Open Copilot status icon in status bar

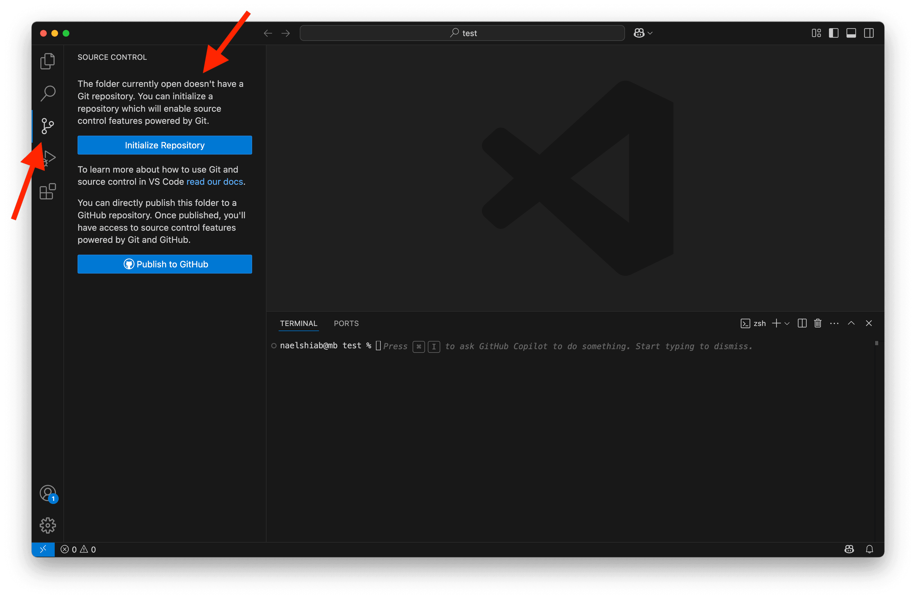[849, 549]
